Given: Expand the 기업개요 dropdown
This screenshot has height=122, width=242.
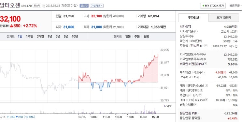Looking at the screenshot, I should pos(97,6).
